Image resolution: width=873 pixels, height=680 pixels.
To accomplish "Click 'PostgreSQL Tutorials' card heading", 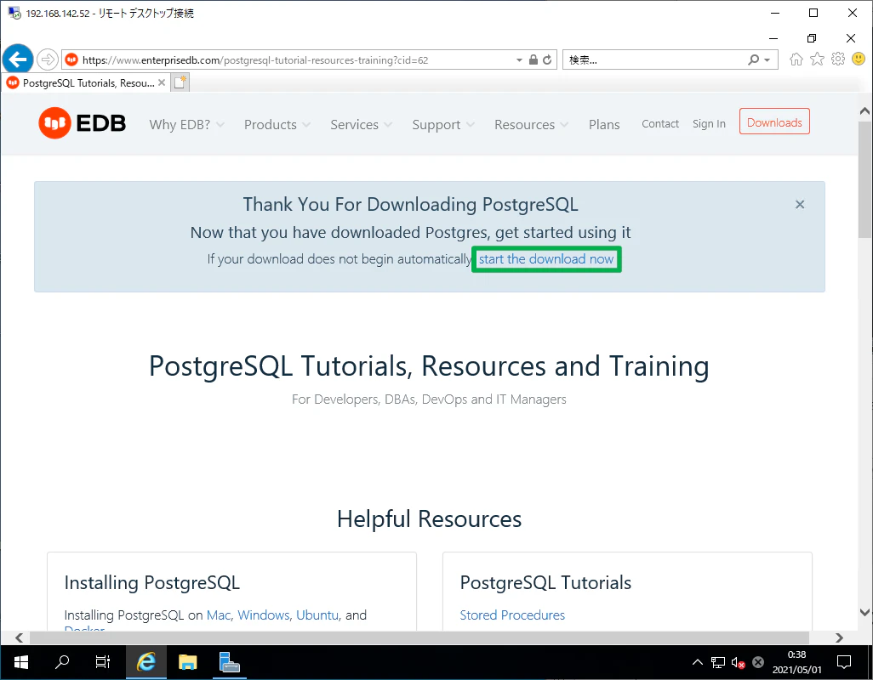I will click(545, 582).
